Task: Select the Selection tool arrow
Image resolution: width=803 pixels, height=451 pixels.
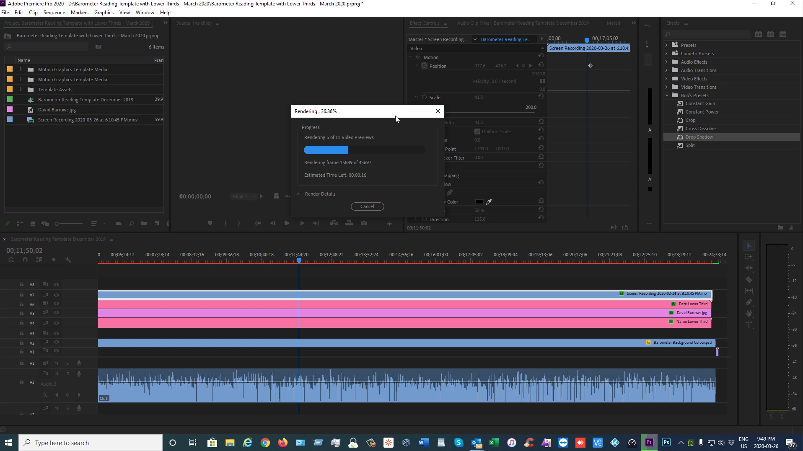Action: click(749, 246)
